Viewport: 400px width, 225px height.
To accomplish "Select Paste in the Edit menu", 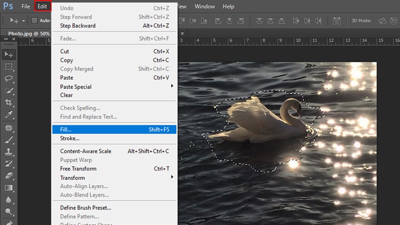I will [x=114, y=77].
